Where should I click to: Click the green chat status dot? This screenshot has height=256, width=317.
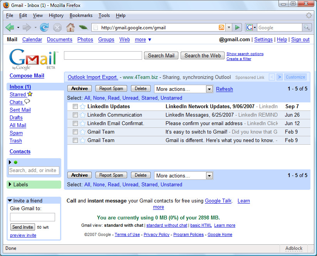(x=15, y=162)
